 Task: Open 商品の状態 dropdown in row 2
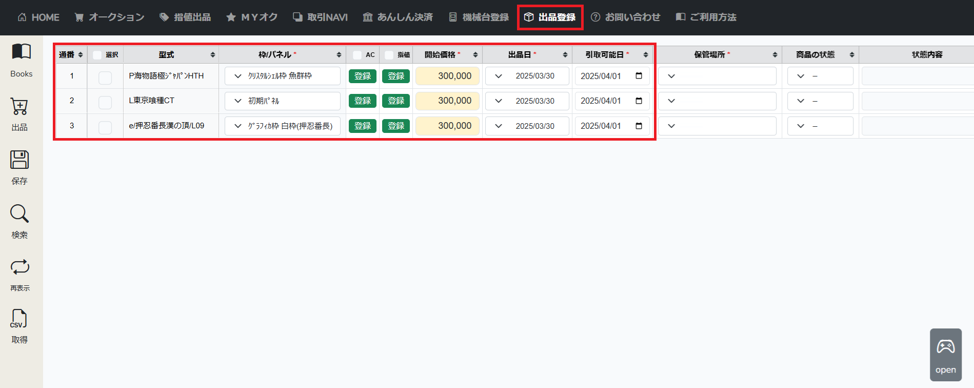coord(821,101)
